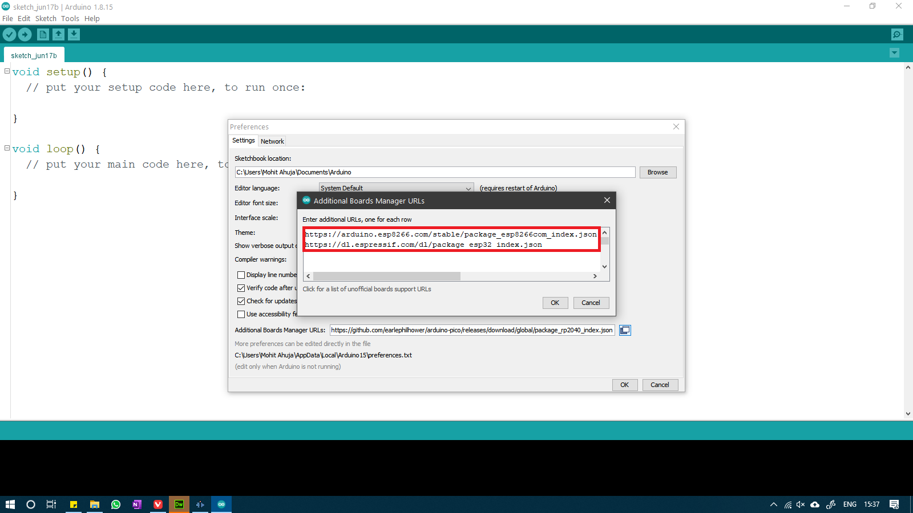This screenshot has width=913, height=513.
Task: Click editor scroll up arrow
Action: point(908,67)
